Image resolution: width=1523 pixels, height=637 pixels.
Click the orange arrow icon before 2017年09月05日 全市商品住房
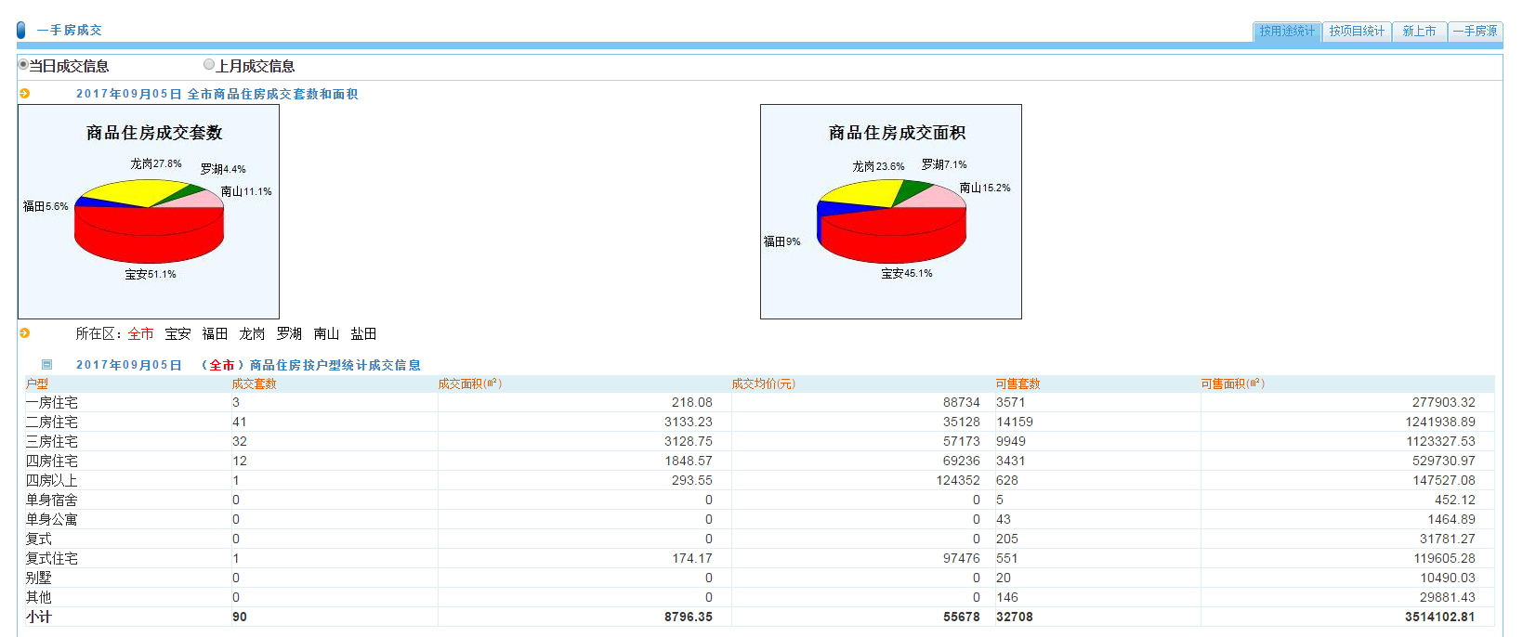(24, 94)
